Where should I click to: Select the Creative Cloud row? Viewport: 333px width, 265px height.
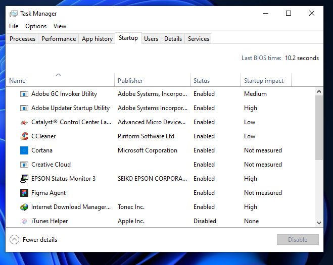(x=161, y=165)
